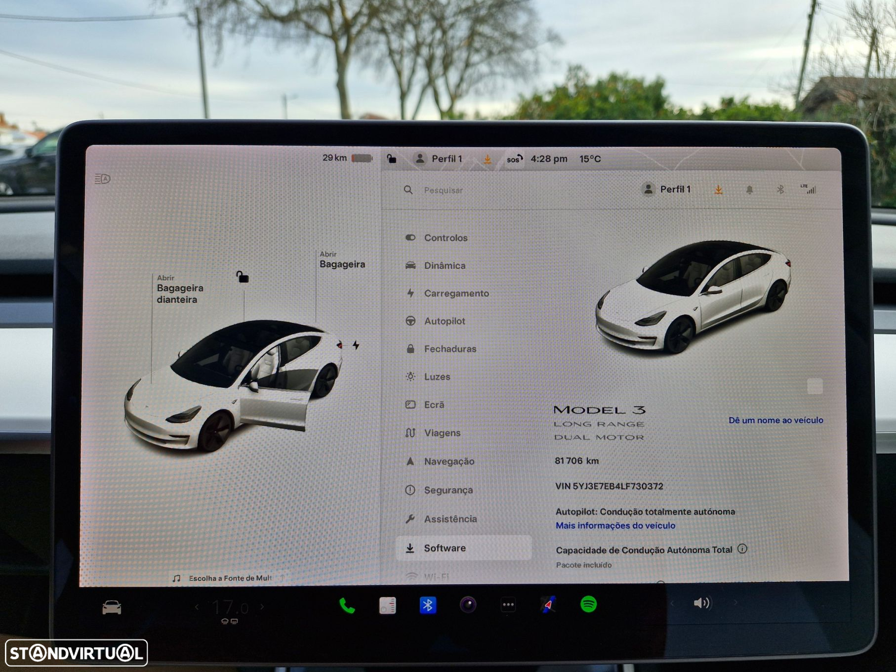This screenshot has width=896, height=672.
Task: Tap the car controls icon in dock
Action: 112,607
